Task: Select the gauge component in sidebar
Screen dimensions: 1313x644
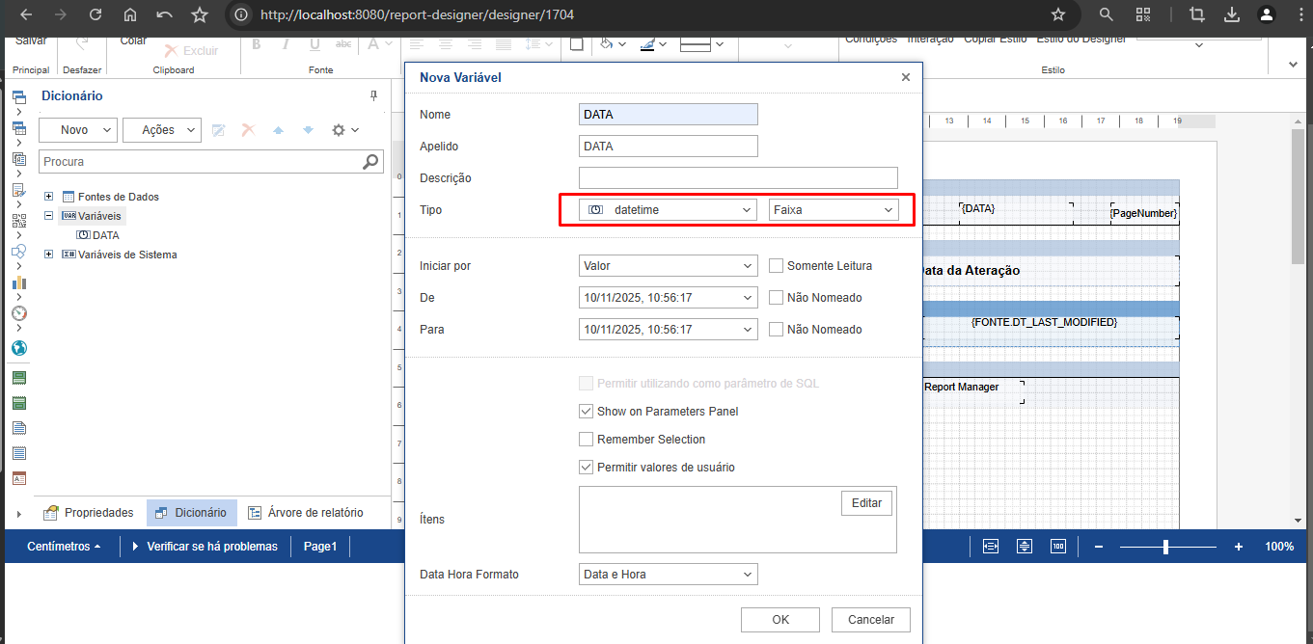Action: 19,314
